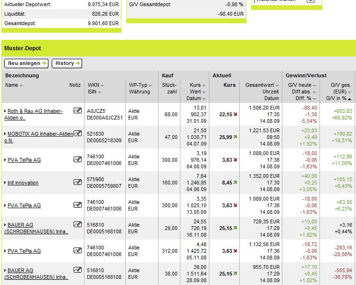
Task: Select the -555,94 loss value
Action: click(343, 270)
